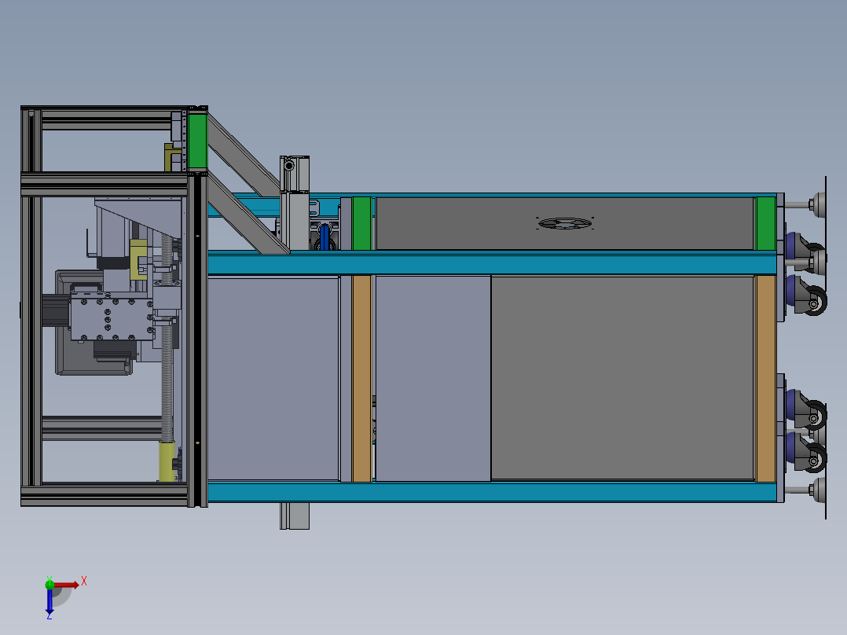
Task: Select the green block right of the fan panel
Action: point(765,223)
